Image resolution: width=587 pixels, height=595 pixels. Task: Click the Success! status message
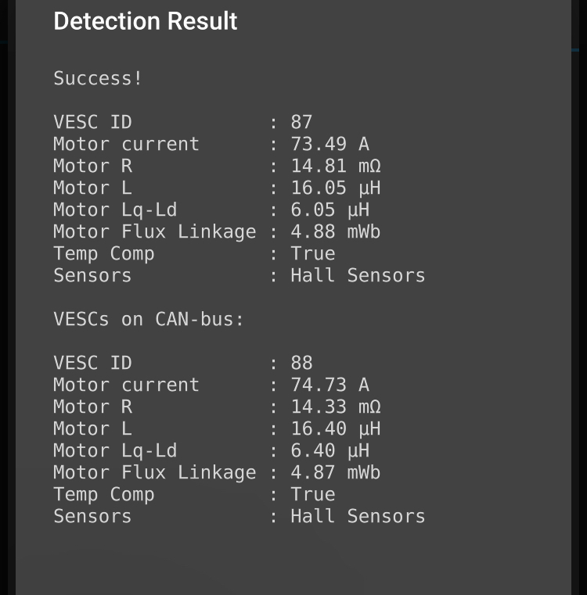tap(98, 78)
